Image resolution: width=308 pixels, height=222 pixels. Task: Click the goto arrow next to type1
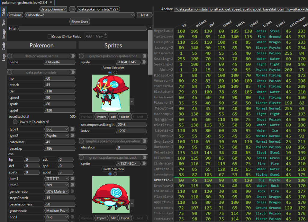pyautogui.click(x=72, y=129)
